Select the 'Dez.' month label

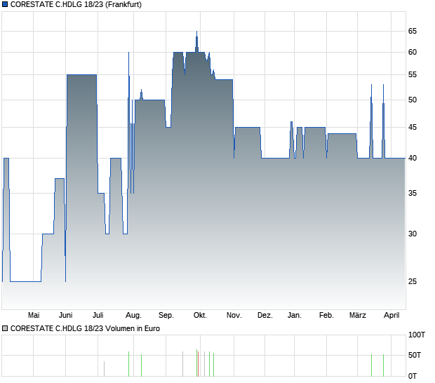[x=265, y=316]
